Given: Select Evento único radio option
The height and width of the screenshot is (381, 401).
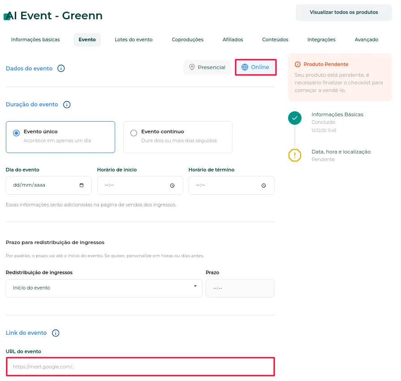Looking at the screenshot, I should (x=17, y=133).
